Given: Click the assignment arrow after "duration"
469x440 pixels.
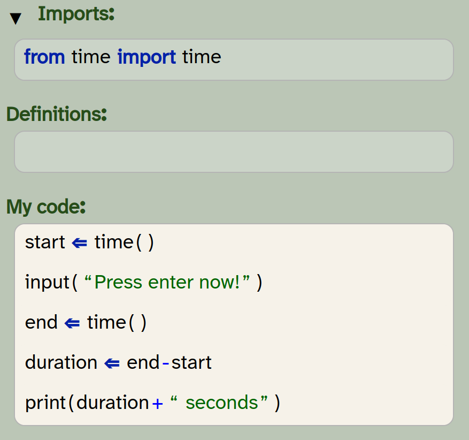Looking at the screenshot, I should point(112,363).
